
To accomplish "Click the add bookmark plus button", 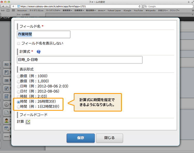I will (13, 6).
